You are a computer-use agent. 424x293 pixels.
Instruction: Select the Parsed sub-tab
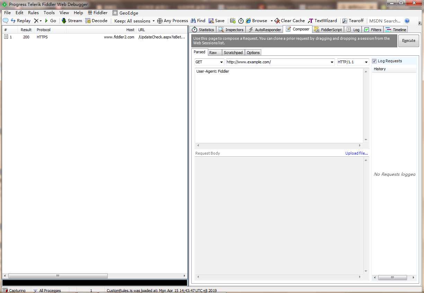click(x=199, y=52)
